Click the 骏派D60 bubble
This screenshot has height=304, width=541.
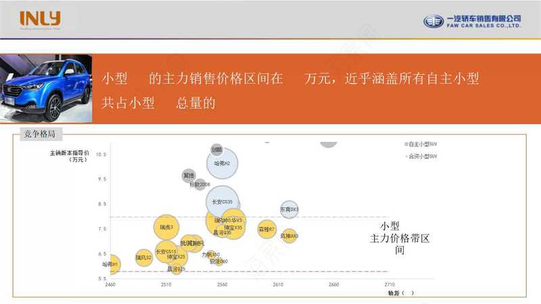point(218,261)
